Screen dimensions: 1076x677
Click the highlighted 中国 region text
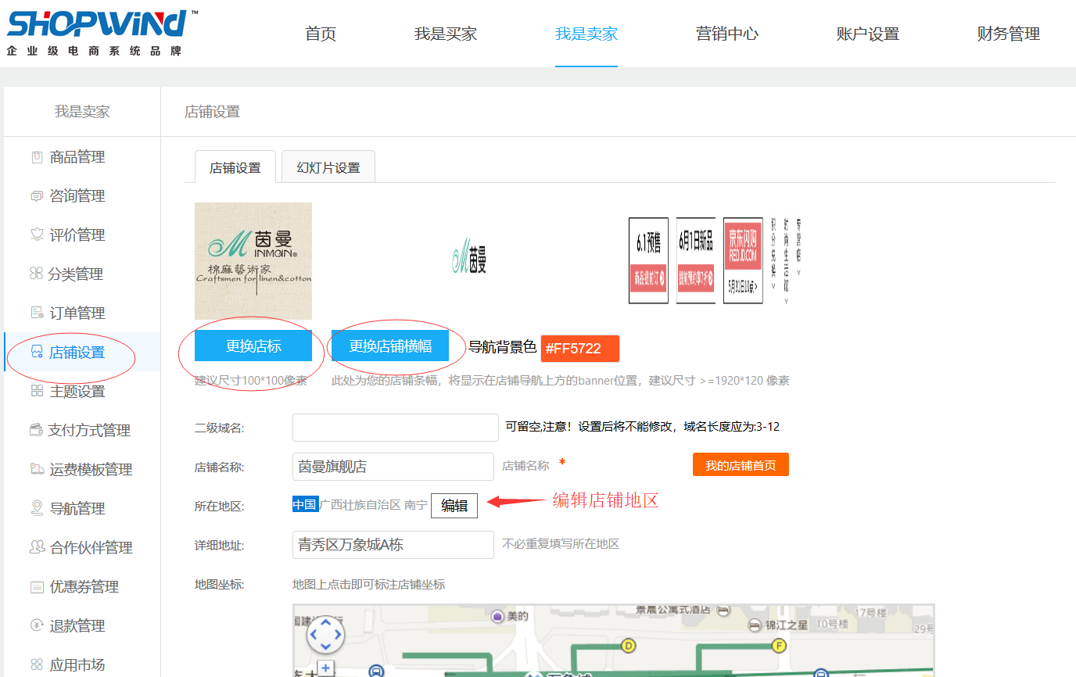tap(305, 505)
